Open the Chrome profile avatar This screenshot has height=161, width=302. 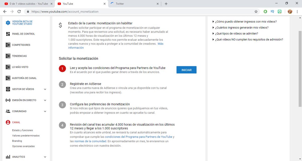pos(290,12)
